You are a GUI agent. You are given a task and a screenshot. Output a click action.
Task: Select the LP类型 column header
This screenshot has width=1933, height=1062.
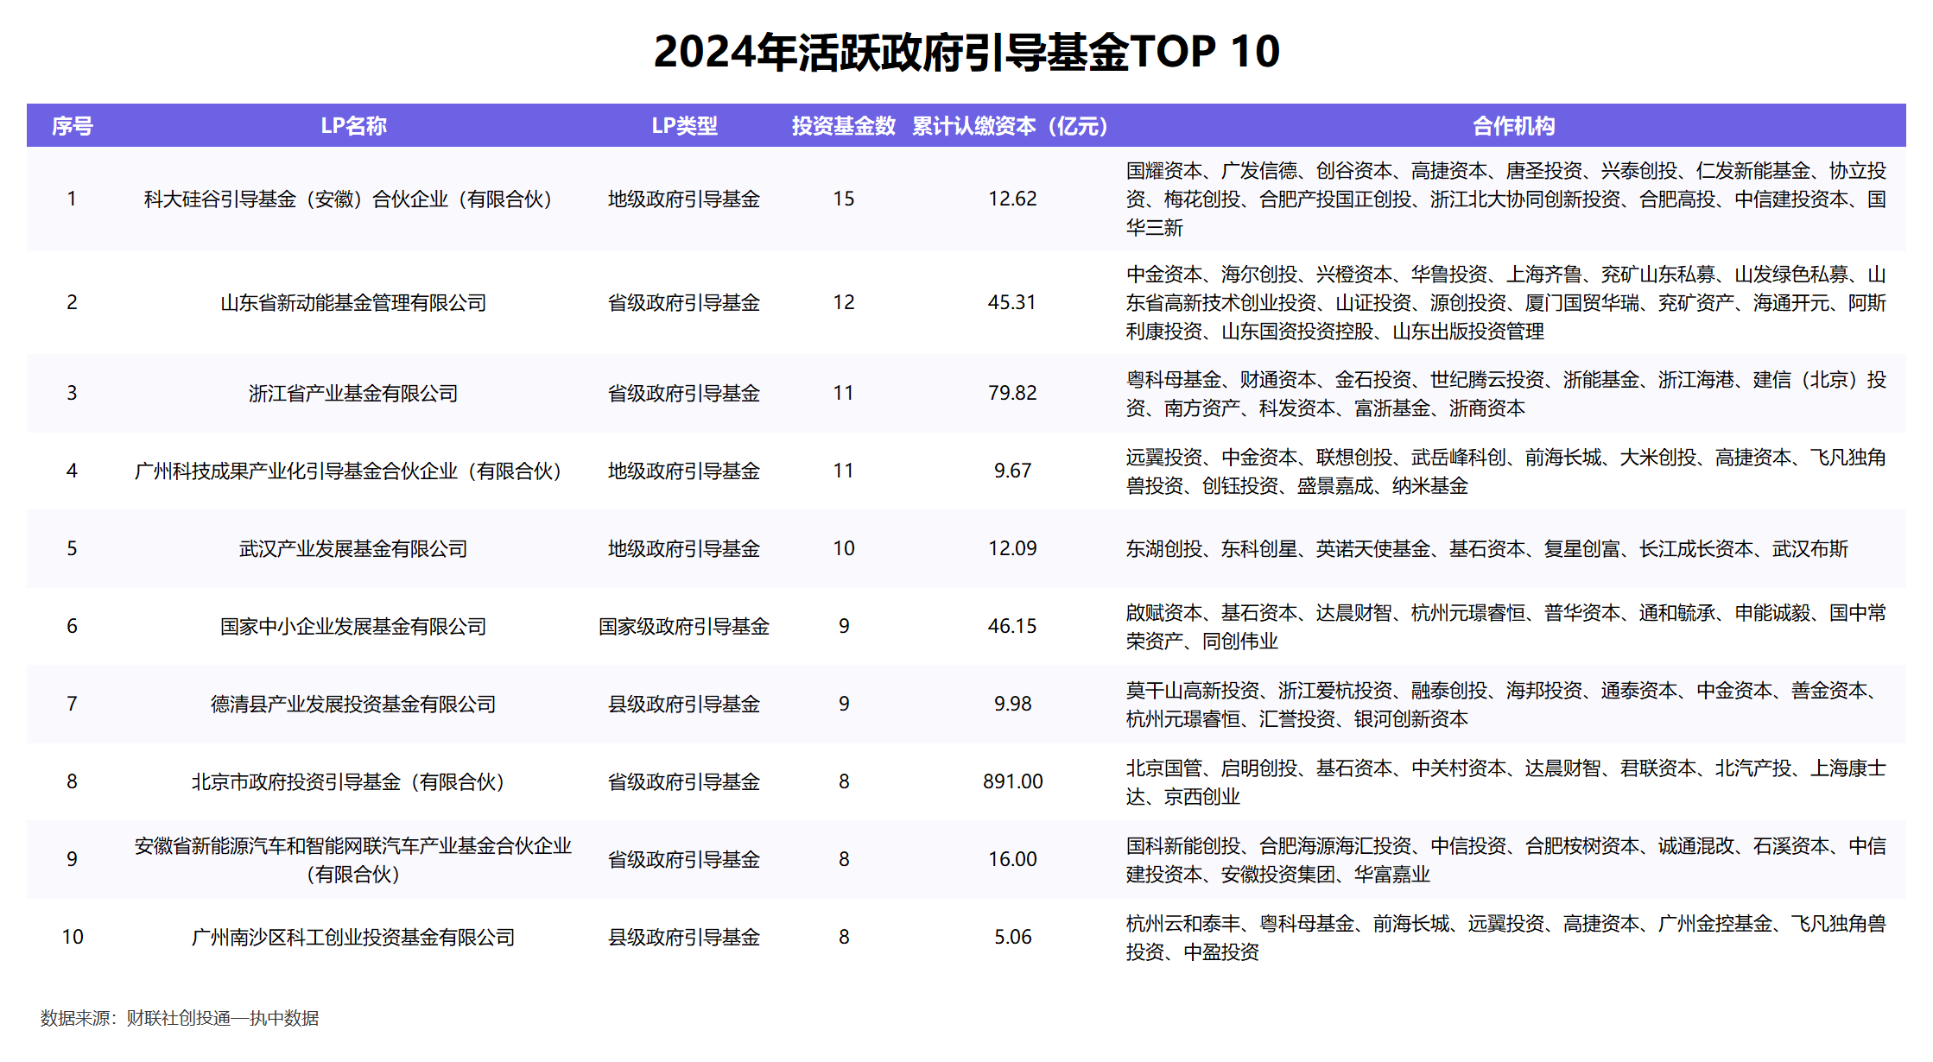click(684, 126)
